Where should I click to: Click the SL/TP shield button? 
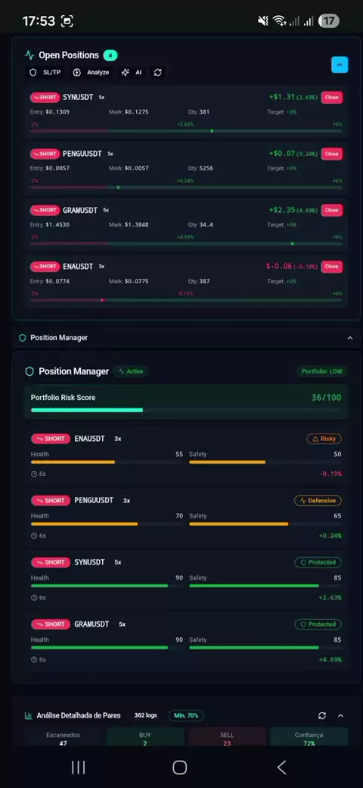[45, 73]
